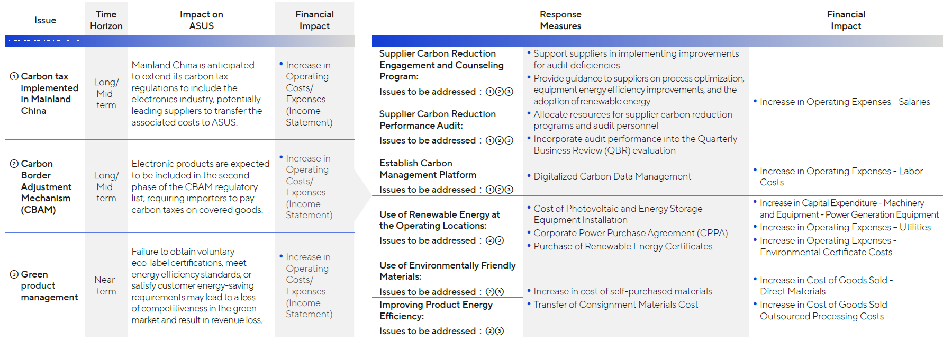Viewport: 943px width, 340px height.
Task: Click circled 2 under Use of Environmentally Friendly Materials
Action: 490,292
